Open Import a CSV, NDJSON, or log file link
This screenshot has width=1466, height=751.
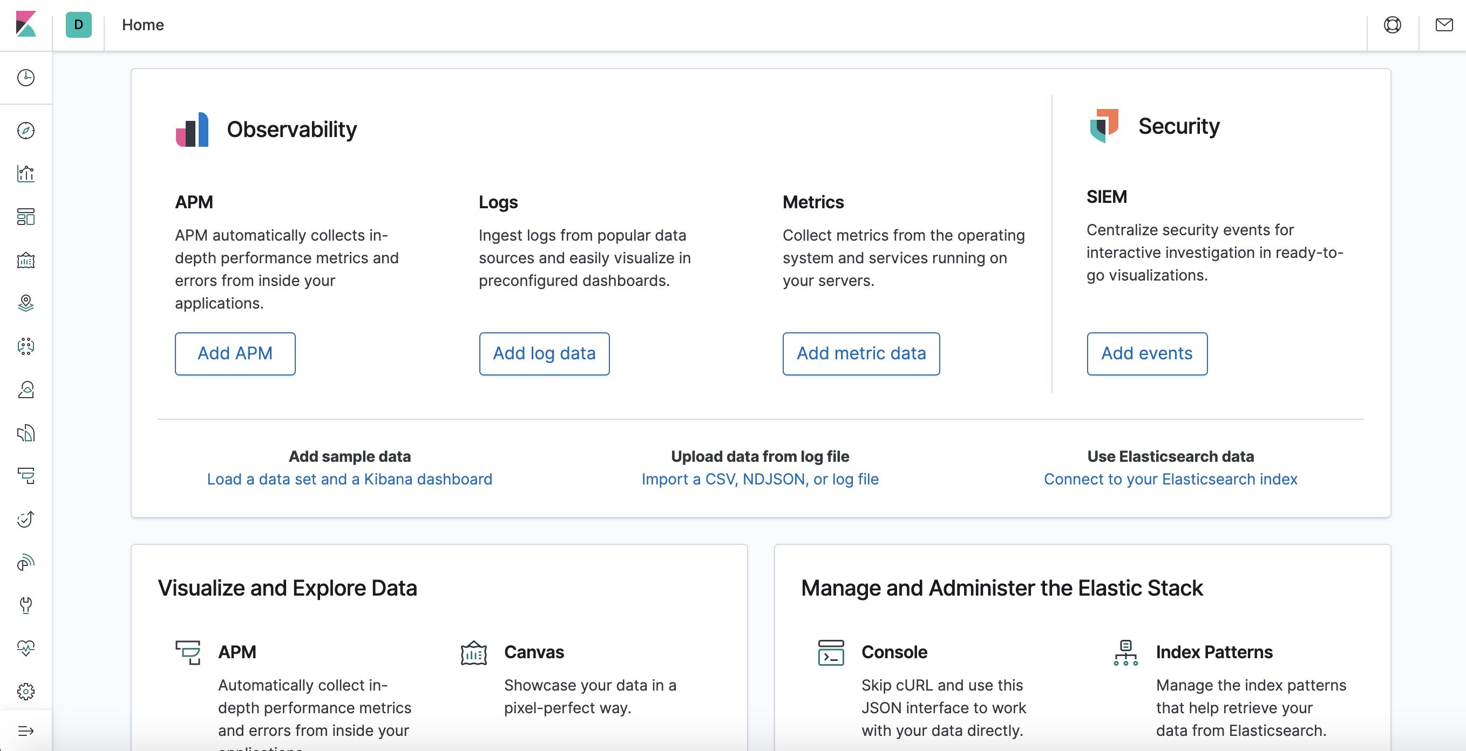click(760, 479)
